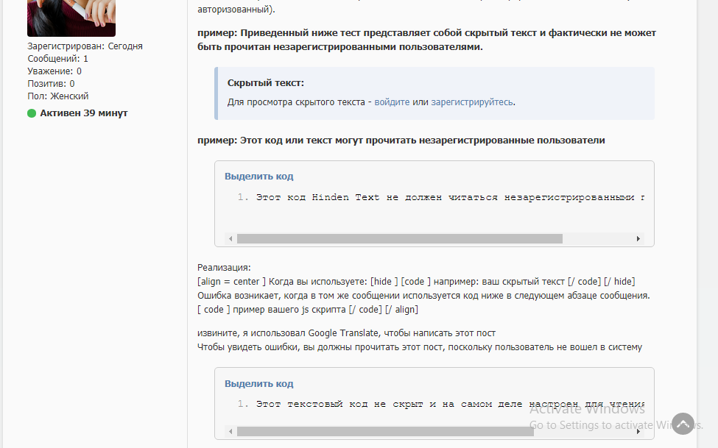The height and width of the screenshot is (448, 718).
Task: Click the "Сообщений: 1" profile stat
Action: [x=57, y=59]
